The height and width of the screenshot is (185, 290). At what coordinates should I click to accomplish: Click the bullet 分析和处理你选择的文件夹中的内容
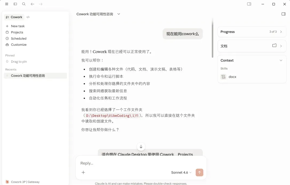pos(119,84)
